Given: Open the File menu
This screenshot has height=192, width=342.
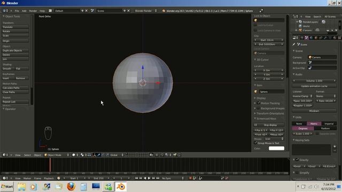Looking at the screenshot, I should (17, 11).
